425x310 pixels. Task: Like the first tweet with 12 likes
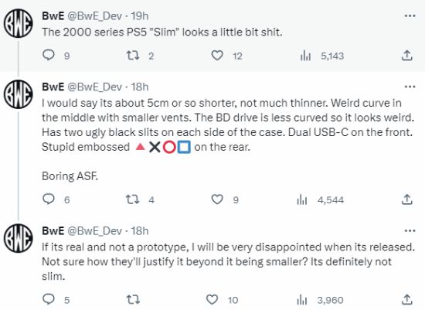pyautogui.click(x=217, y=56)
